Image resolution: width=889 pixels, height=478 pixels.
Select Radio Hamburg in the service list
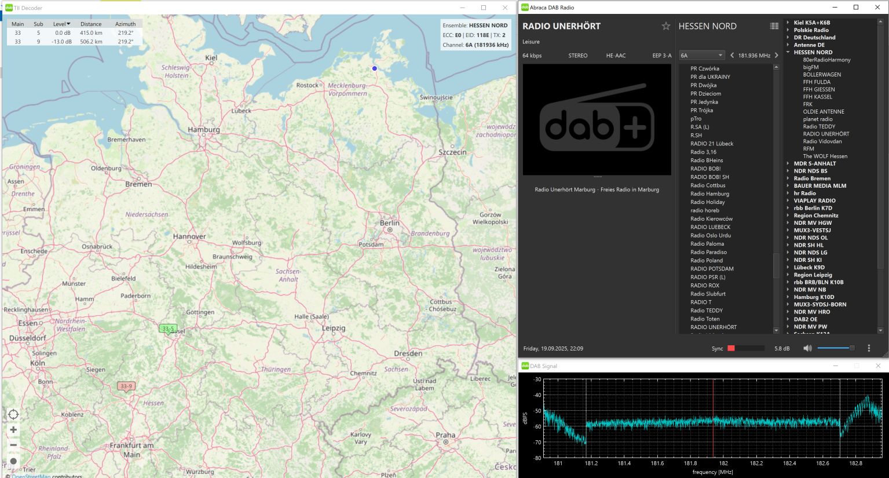pos(709,194)
